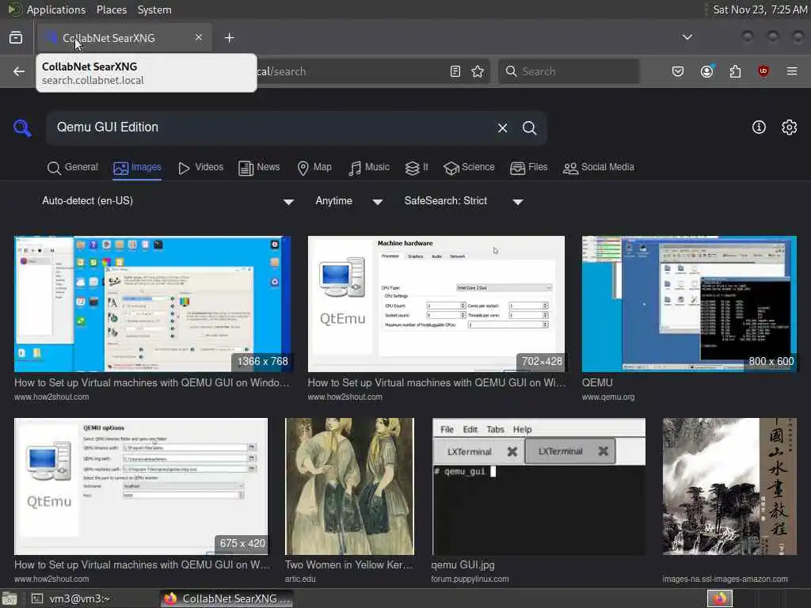Switch to Map category
Screen dimensions: 811x608
[314, 168]
